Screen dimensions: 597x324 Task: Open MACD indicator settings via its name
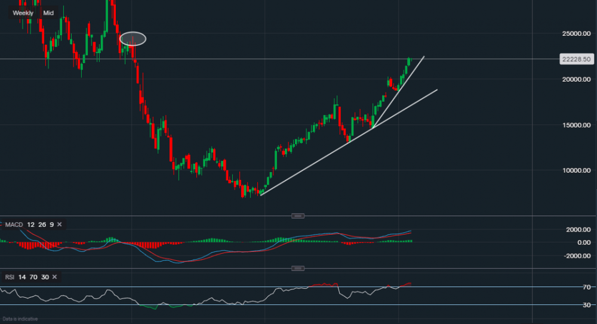pos(14,225)
